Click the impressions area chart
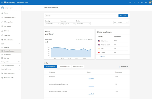This screenshot has height=99, width=152. (x=71, y=52)
